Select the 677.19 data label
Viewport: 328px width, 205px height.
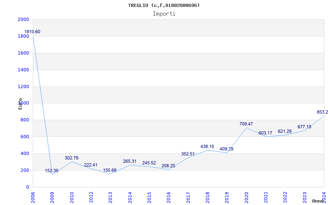[304, 127]
